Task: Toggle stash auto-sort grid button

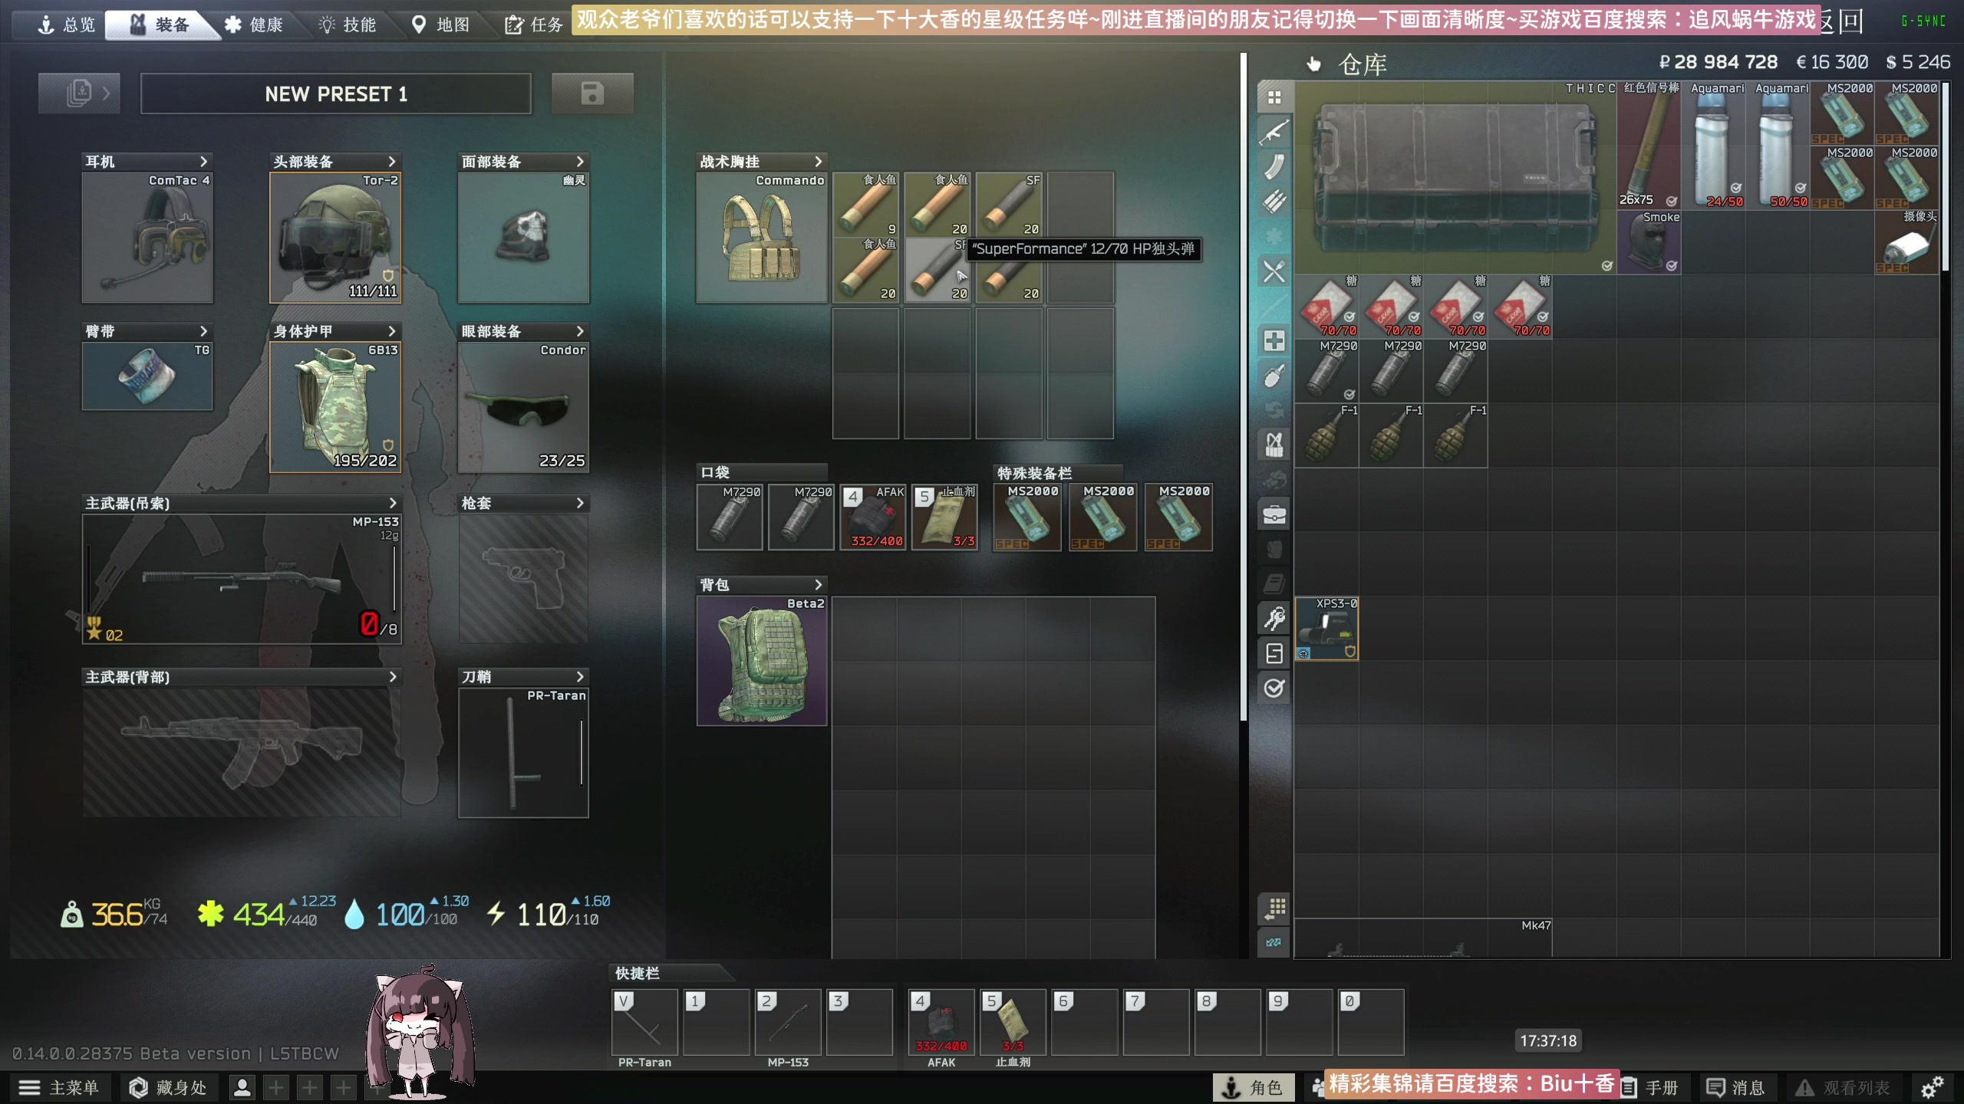Action: coord(1274,908)
